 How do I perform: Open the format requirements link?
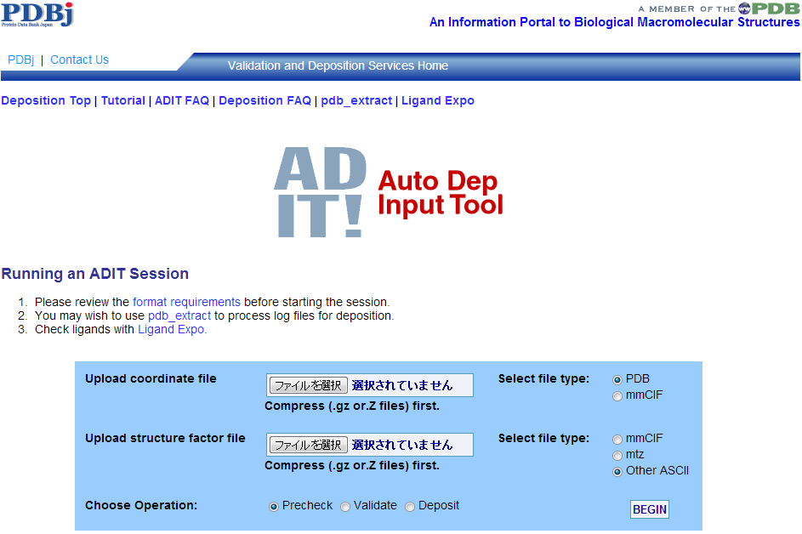click(186, 302)
